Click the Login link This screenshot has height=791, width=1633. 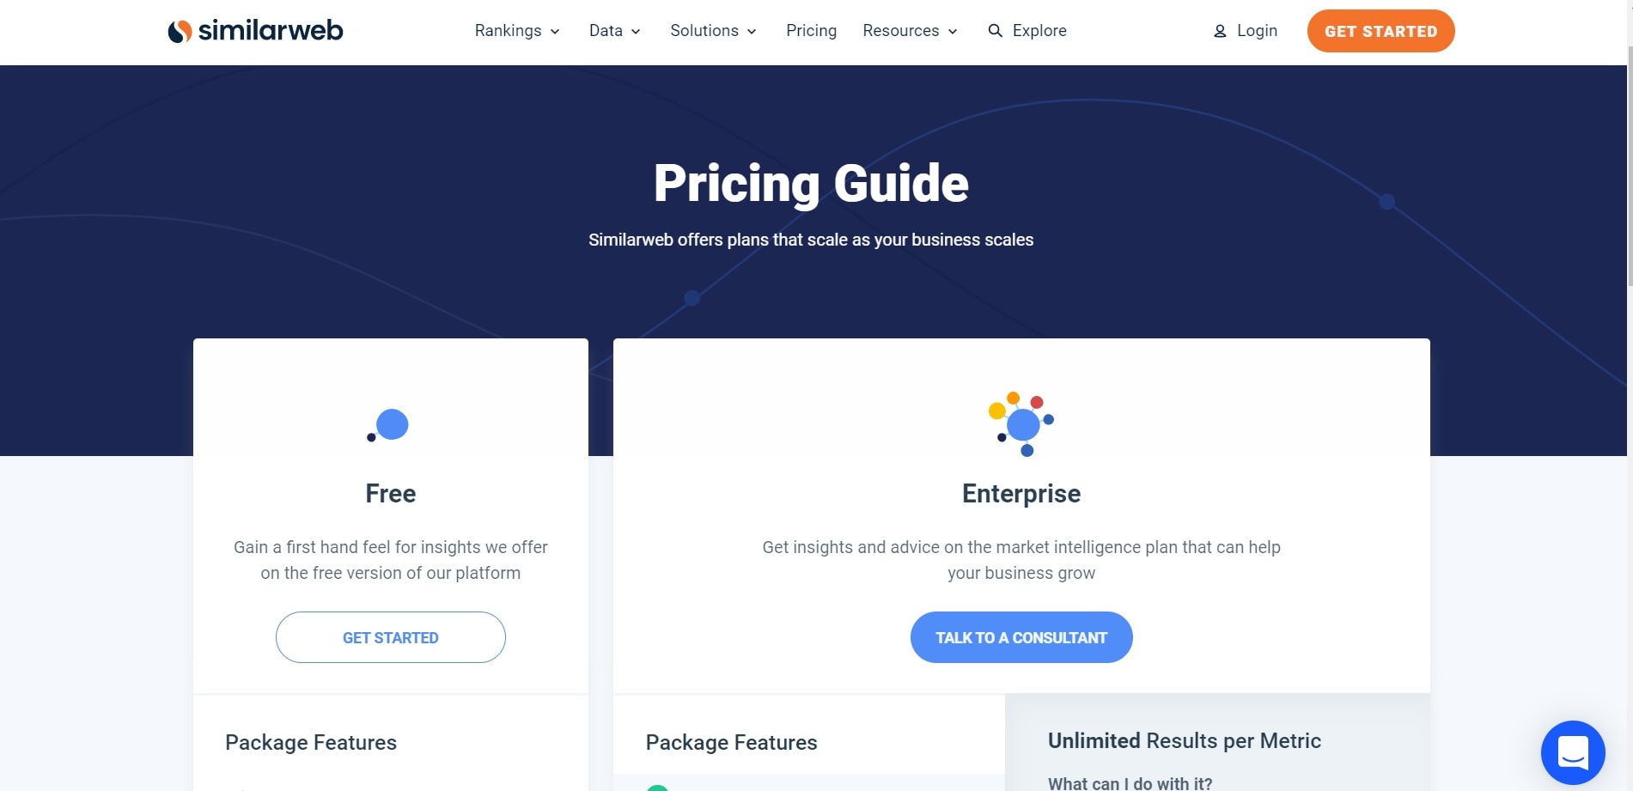[x=1257, y=31]
